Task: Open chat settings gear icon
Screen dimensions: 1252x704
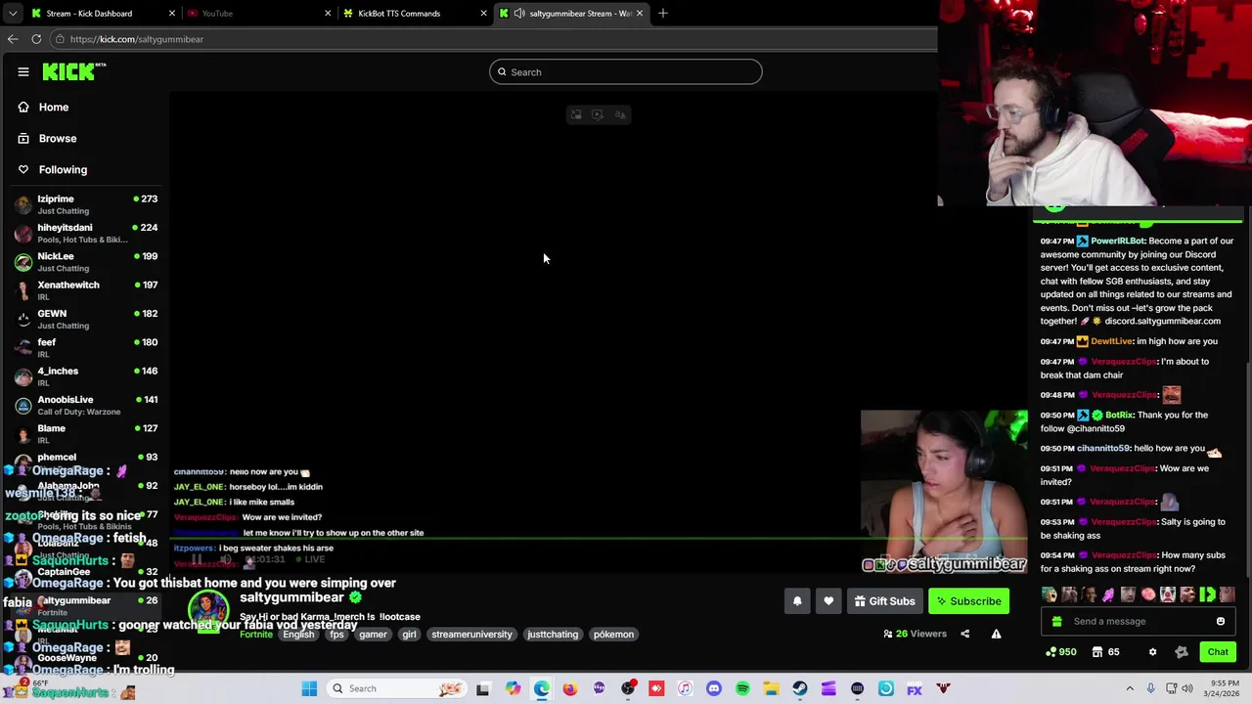Action: (x=1152, y=652)
